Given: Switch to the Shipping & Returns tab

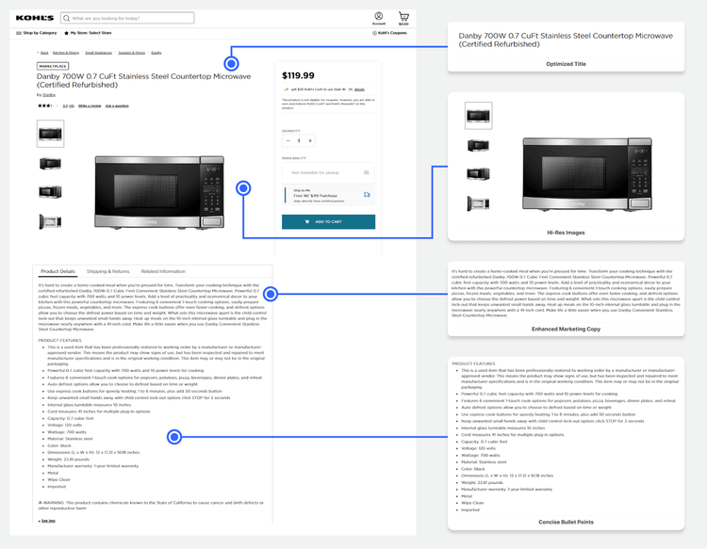Looking at the screenshot, I should tap(108, 271).
